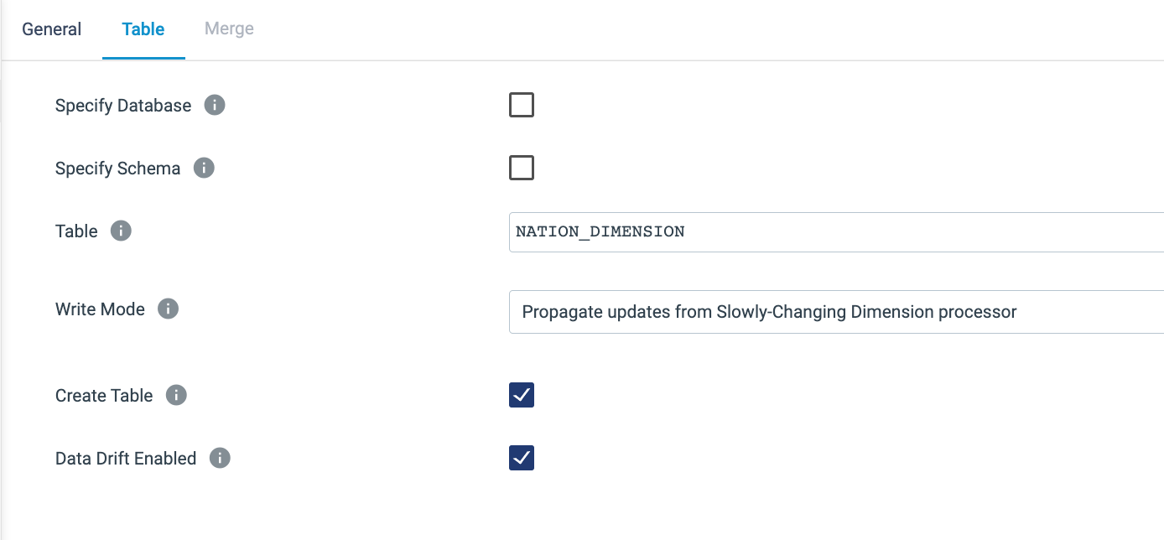
Task: Disable the Data Drift Enabled setting
Action: pos(521,458)
